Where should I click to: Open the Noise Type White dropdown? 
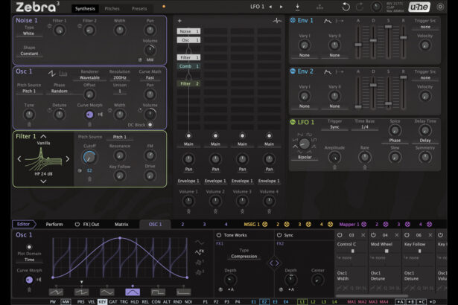pos(28,33)
